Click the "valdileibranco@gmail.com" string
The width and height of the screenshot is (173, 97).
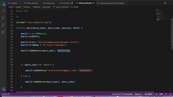62,71
